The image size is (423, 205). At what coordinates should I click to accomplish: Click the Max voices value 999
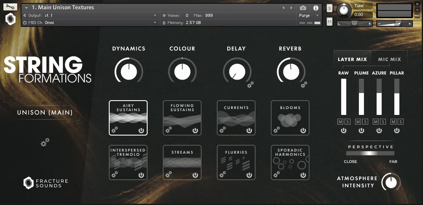209,15
